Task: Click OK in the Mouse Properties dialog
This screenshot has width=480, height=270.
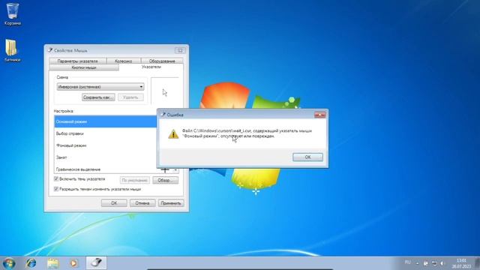Action: [x=114, y=203]
